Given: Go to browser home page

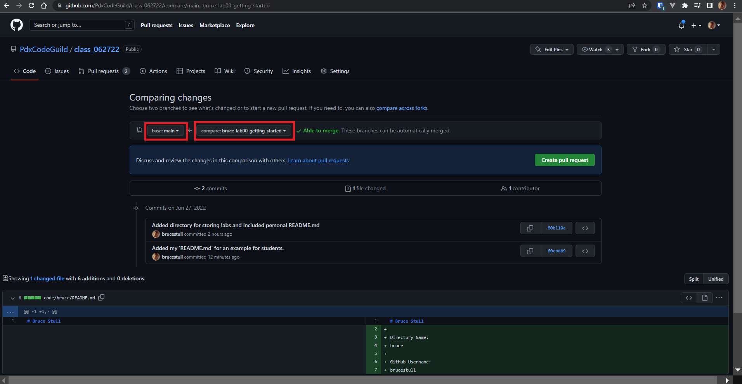Looking at the screenshot, I should click(44, 5).
